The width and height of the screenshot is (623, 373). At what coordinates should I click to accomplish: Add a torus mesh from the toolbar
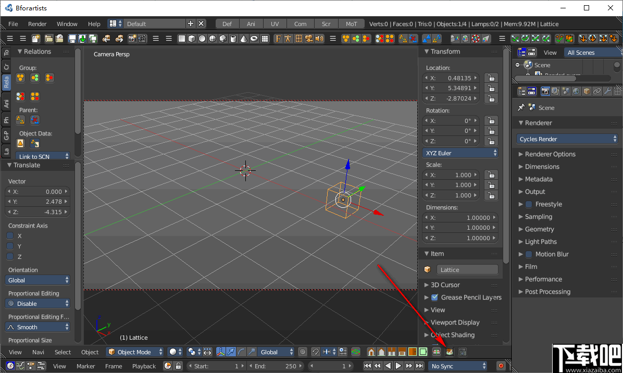point(254,39)
